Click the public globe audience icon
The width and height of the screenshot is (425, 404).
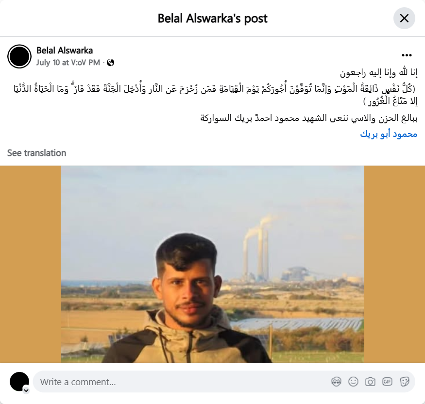110,63
